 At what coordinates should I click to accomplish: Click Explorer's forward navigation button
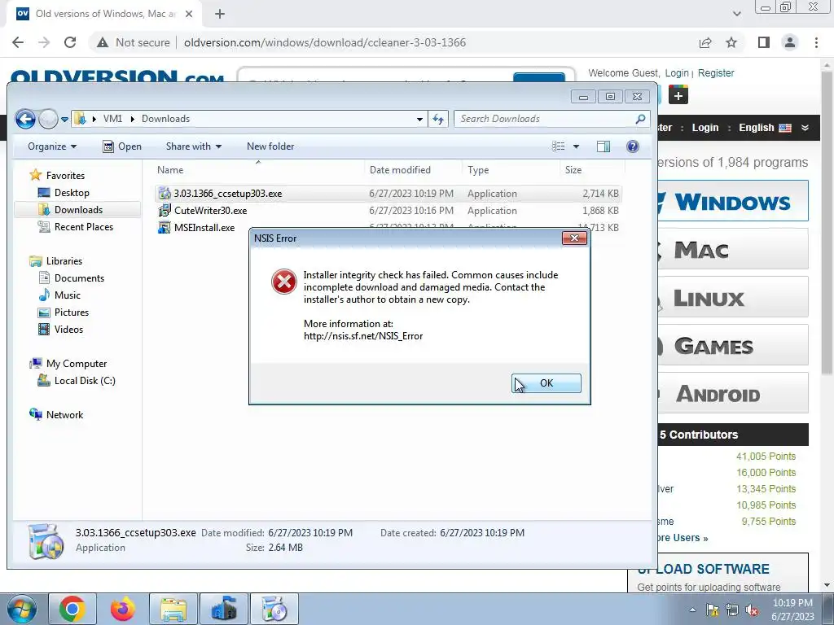click(48, 119)
